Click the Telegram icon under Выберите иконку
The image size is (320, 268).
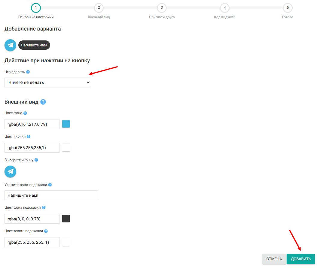click(x=10, y=172)
